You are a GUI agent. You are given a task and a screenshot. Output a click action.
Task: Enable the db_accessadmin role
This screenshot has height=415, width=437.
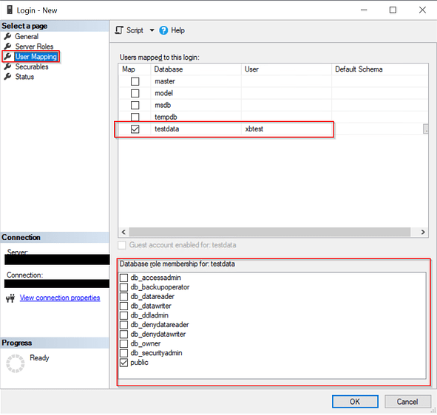tap(123, 278)
